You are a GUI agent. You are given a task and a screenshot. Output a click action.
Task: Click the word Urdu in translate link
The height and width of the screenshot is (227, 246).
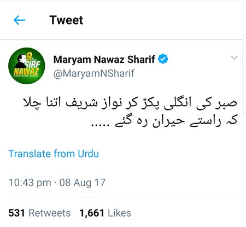point(89,154)
